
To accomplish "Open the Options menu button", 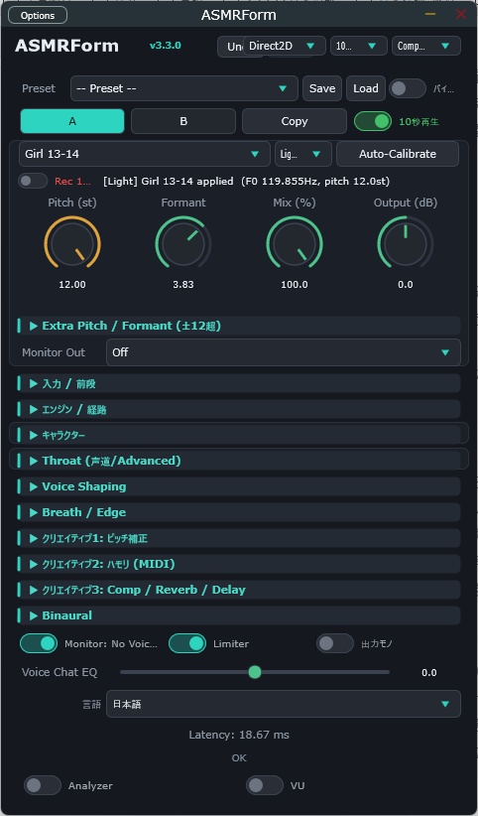I will pos(38,16).
